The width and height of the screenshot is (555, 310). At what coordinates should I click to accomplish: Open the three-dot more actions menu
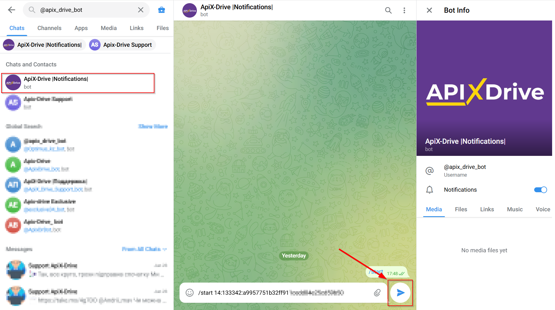click(404, 10)
